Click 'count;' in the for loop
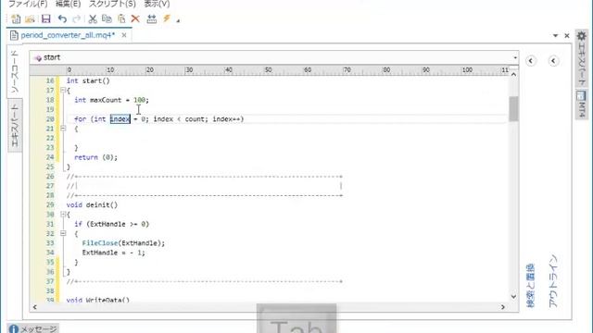The image size is (593, 333). (x=196, y=119)
